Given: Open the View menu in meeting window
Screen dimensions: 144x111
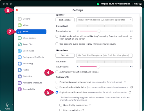Looking at the screenshot, I should [x=138, y=4].
